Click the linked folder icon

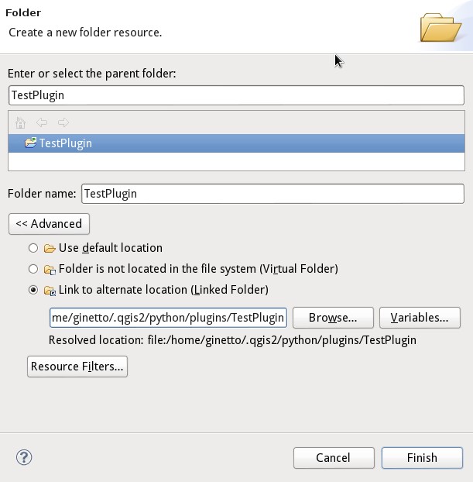pos(50,290)
